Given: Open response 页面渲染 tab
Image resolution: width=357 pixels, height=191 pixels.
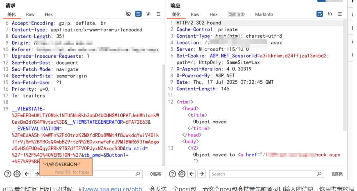Looking at the screenshot, I should tap(236, 14).
